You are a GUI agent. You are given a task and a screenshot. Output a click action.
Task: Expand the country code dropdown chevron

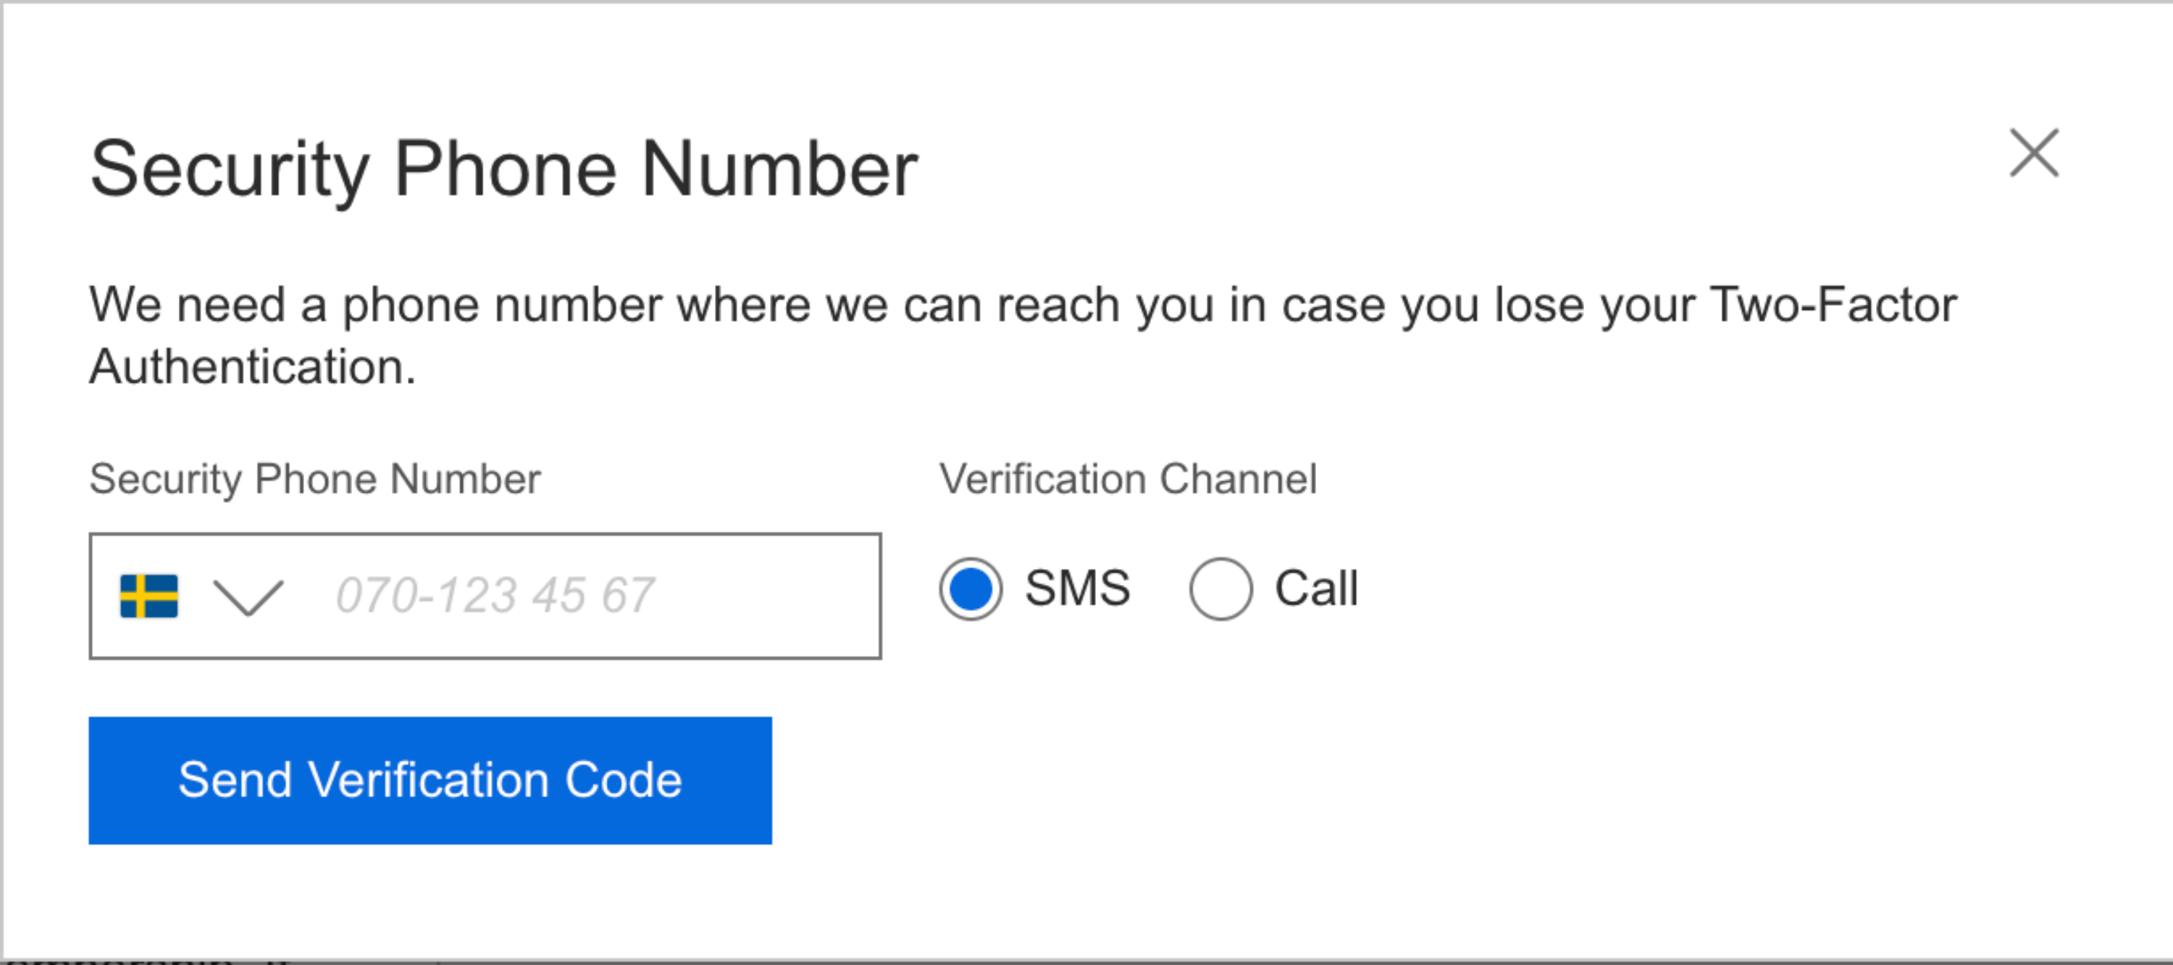coord(248,597)
